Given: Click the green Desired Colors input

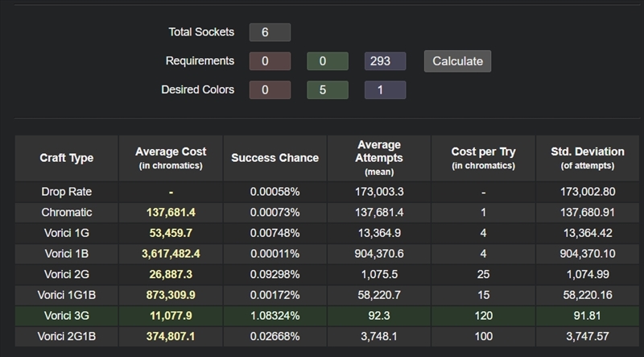Looking at the screenshot, I should (x=327, y=90).
